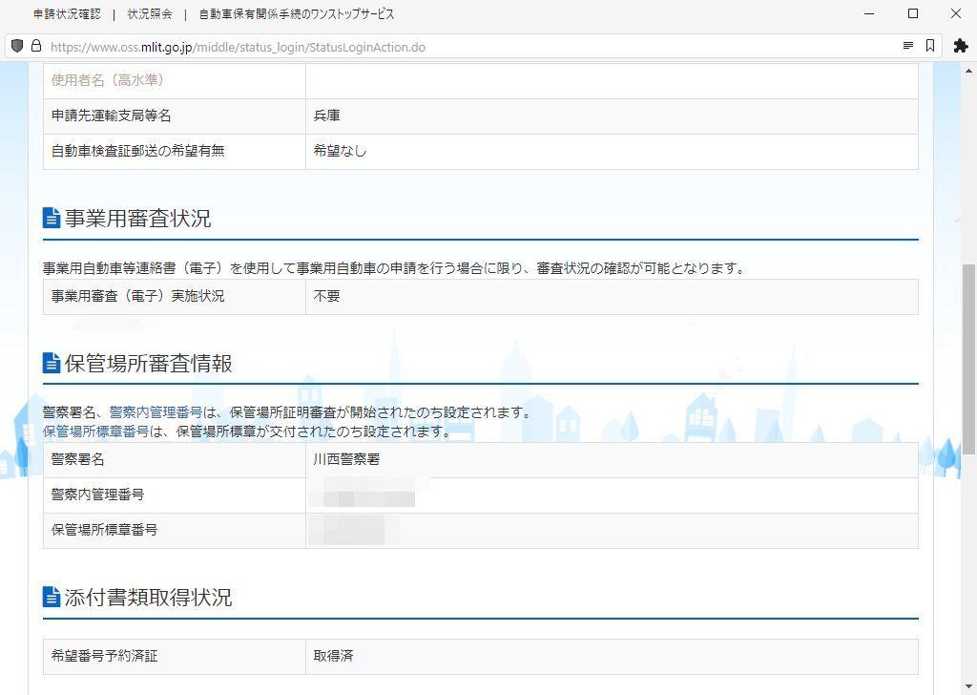
Task: Minimize the browser window
Action: pyautogui.click(x=870, y=13)
